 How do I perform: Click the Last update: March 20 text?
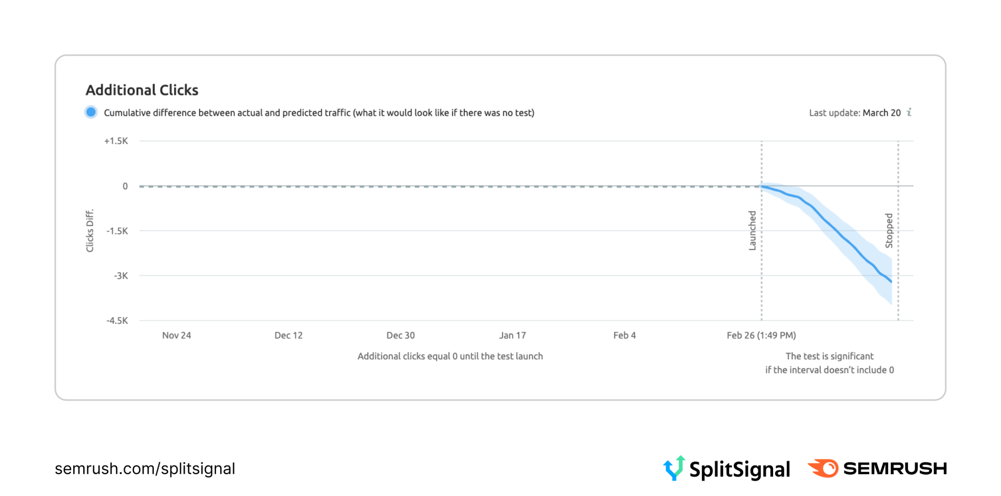pos(855,113)
